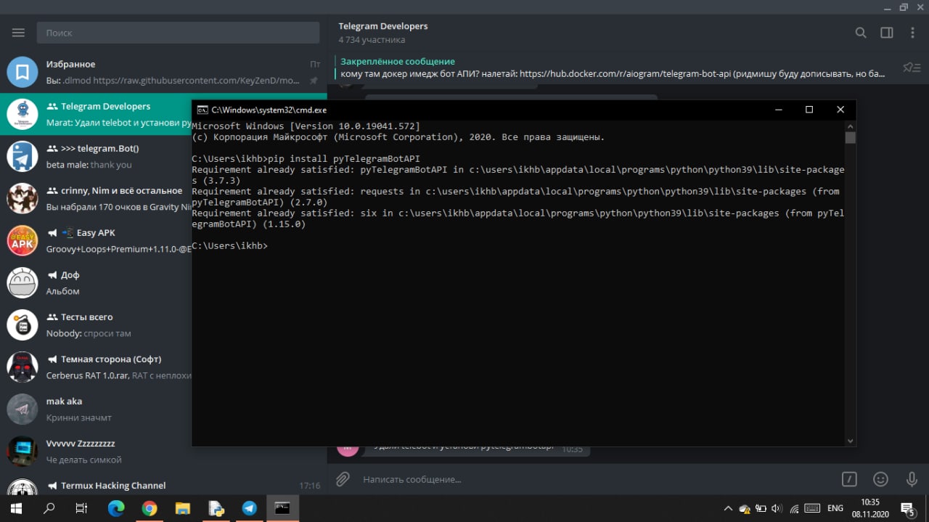The height and width of the screenshot is (522, 929).
Task: Click '4 734 участника' member count
Action: tap(372, 40)
